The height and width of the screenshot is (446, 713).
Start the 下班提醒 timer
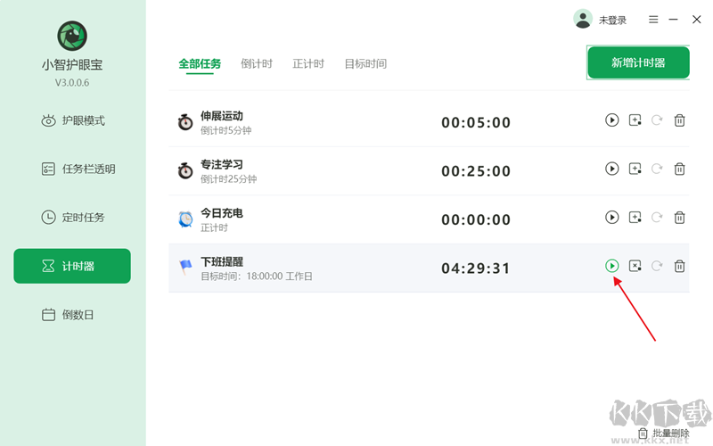(x=612, y=266)
